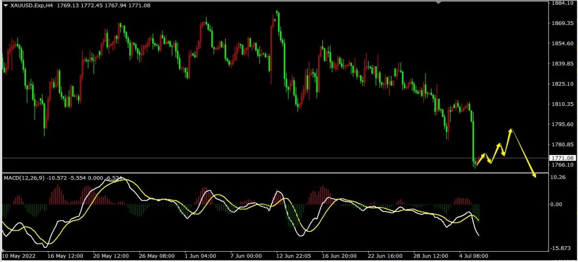Viewport: 578px width, 262px height.
Task: Click the 16 May 12:00 time label
Action: pyautogui.click(x=65, y=255)
